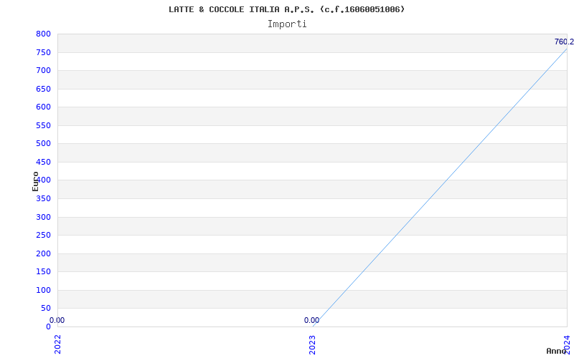Select the 100 y-axis tick label

(x=43, y=290)
